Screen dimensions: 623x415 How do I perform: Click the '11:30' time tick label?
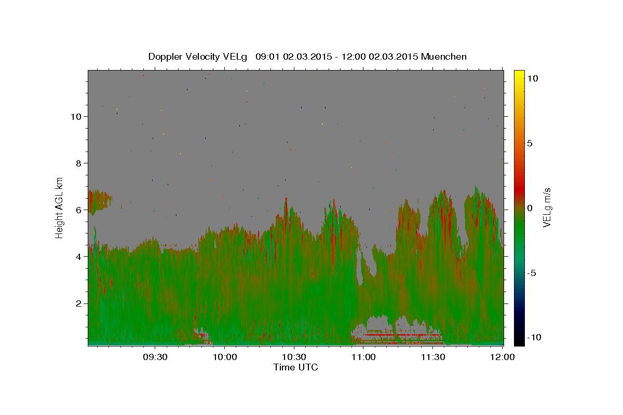[432, 357]
